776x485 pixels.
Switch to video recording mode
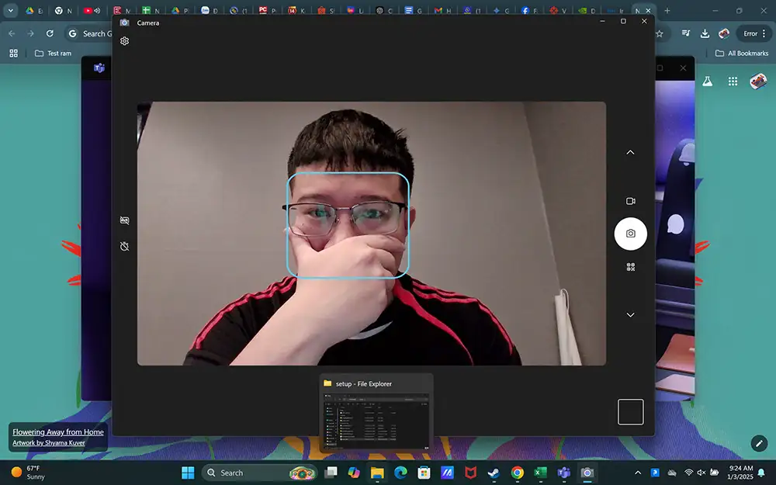(630, 201)
